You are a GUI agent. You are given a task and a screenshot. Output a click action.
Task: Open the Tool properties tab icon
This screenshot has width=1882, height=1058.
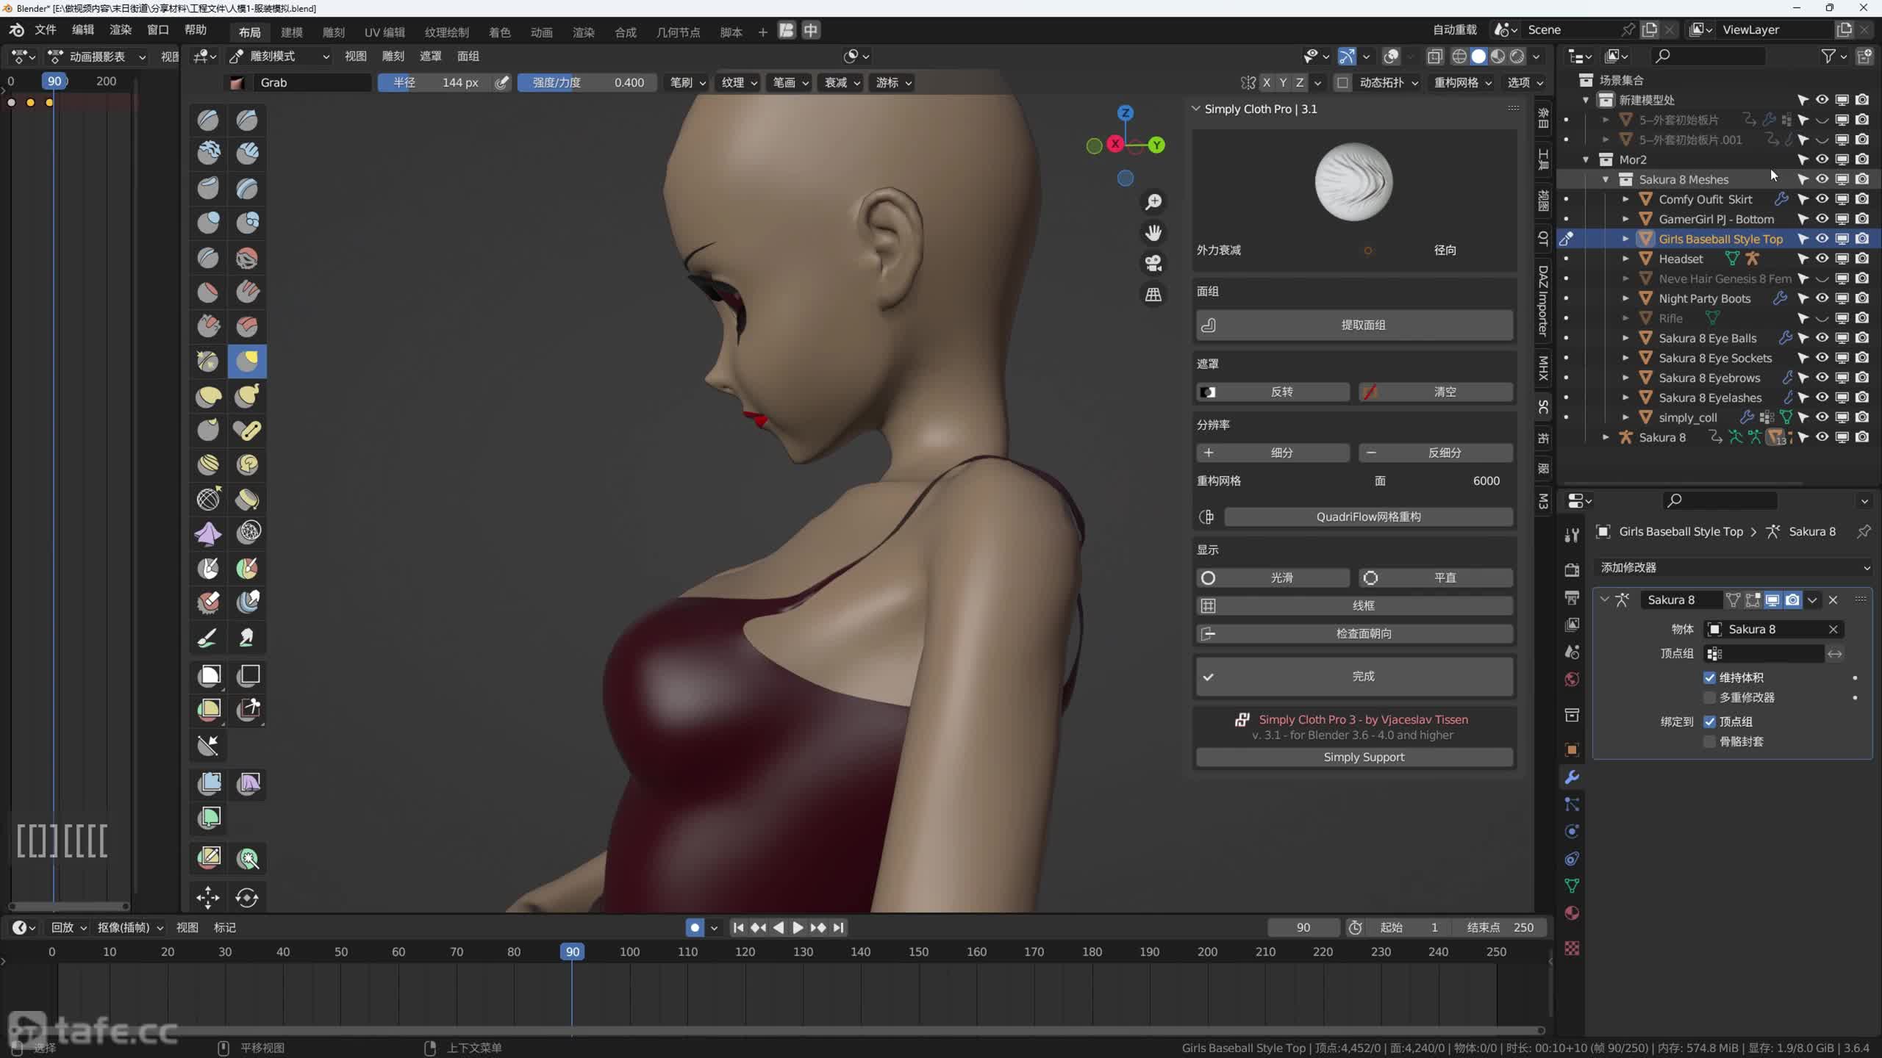coord(1572,534)
